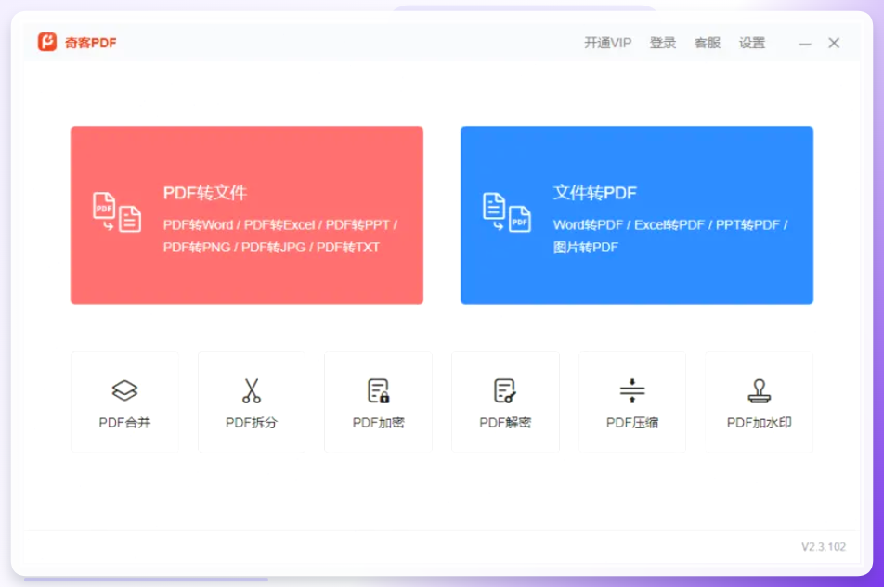Open 客服 customer service

tap(708, 43)
